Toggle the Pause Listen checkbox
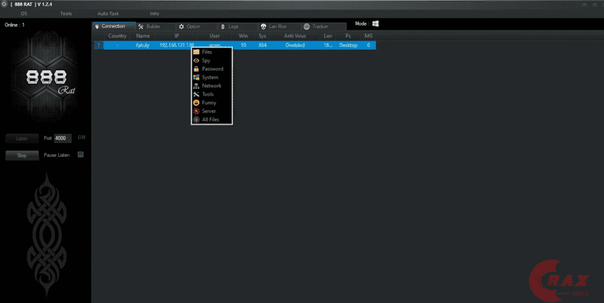 tap(81, 155)
